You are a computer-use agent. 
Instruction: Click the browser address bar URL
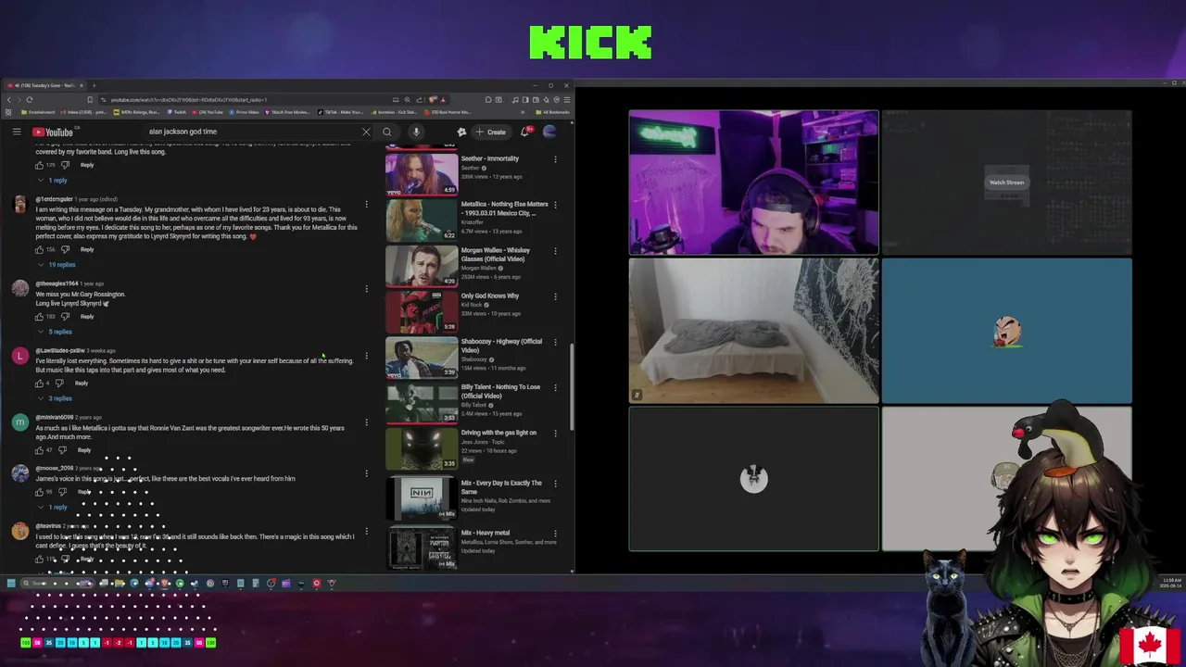[x=189, y=99]
